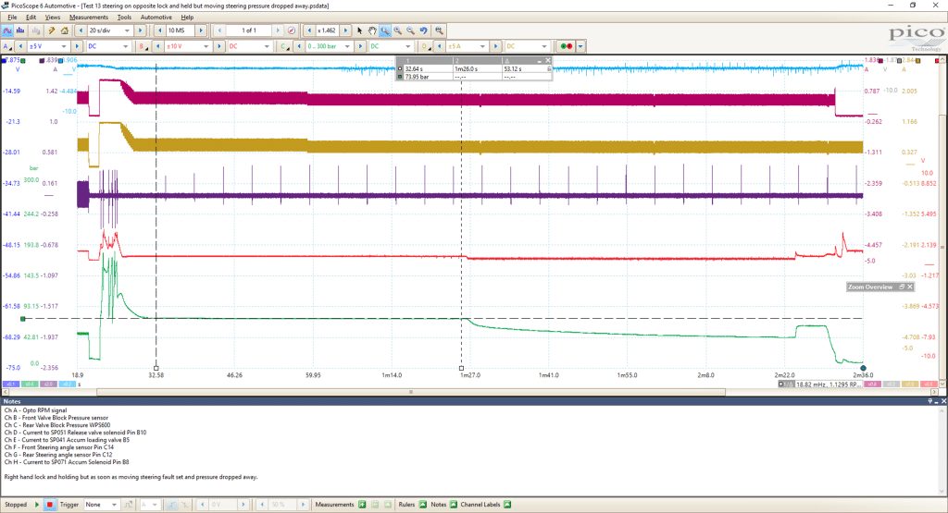Open the Trigger mode None dropdown
This screenshot has width=948, height=513.
click(x=101, y=505)
